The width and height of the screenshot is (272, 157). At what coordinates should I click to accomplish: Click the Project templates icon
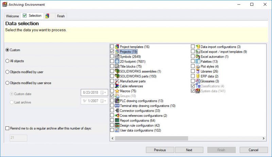click(117, 47)
